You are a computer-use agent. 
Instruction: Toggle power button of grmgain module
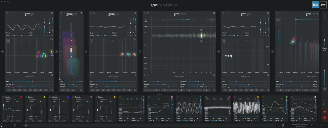pos(81,13)
